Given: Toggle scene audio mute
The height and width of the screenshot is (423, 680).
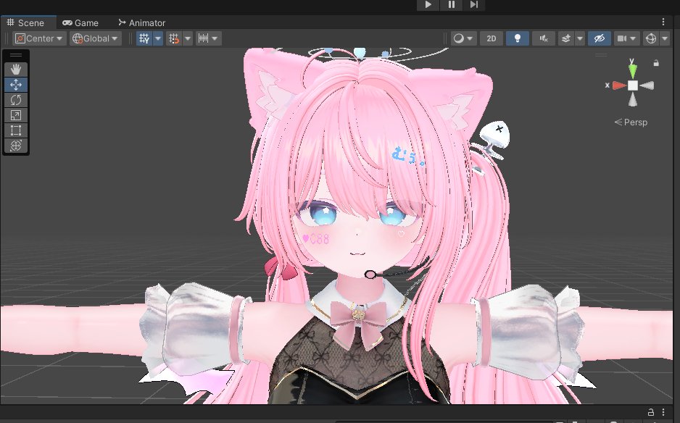Looking at the screenshot, I should click(544, 38).
